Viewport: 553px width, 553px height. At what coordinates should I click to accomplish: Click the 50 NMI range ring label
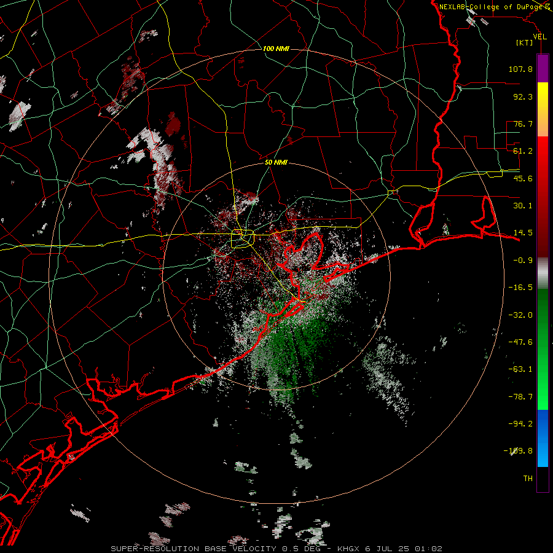pos(276,163)
